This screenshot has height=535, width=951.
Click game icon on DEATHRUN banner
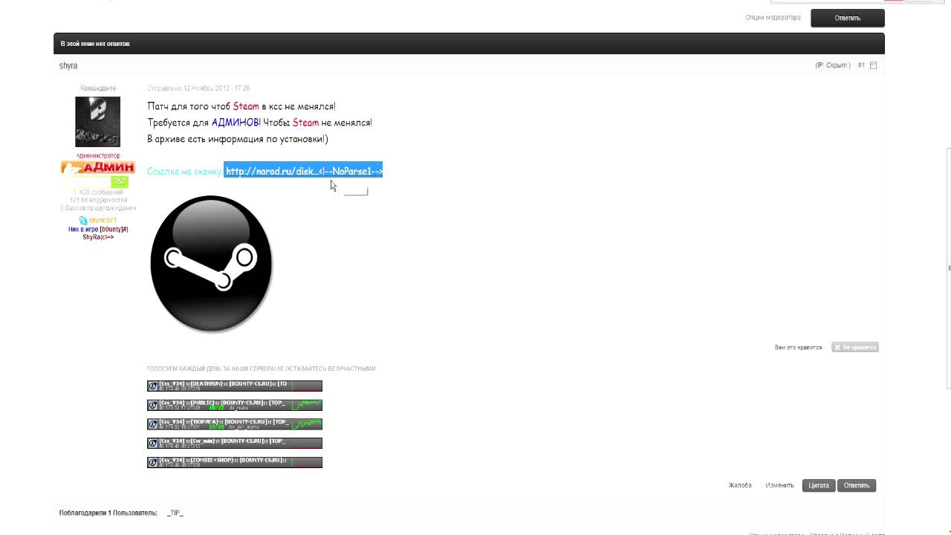pos(153,386)
